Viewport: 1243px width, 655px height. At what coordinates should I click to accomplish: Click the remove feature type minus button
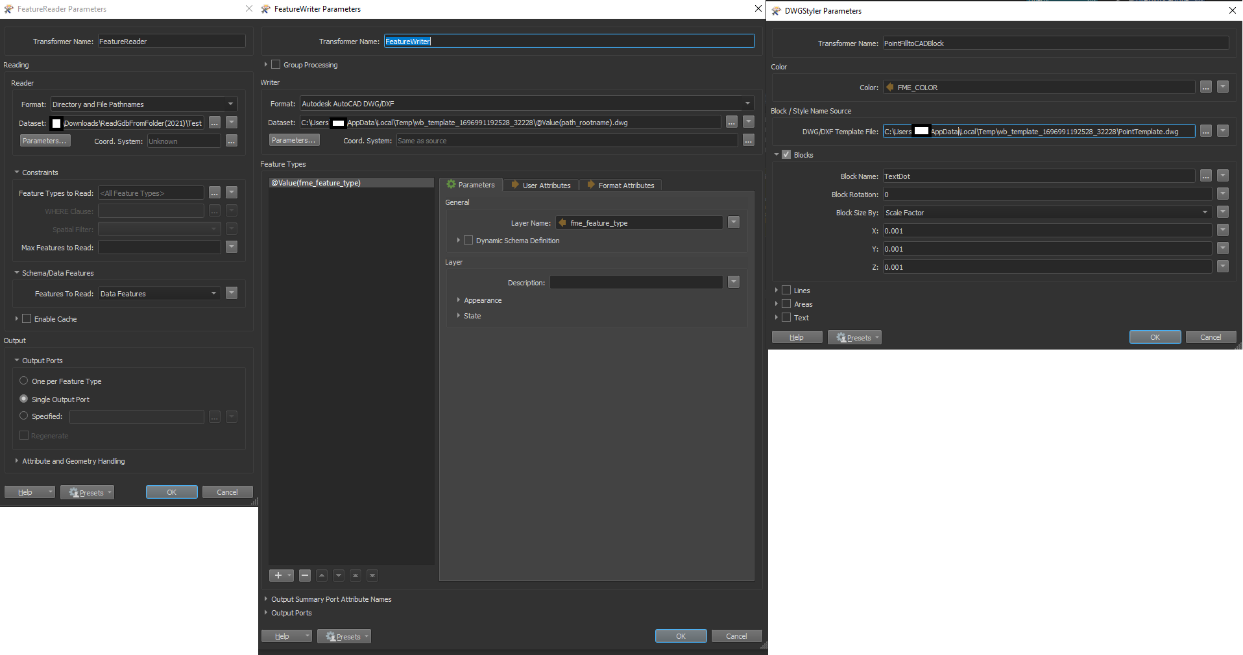coord(305,575)
